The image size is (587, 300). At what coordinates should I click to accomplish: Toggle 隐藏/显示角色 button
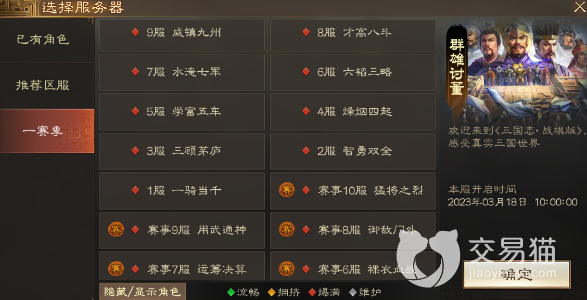tap(142, 291)
